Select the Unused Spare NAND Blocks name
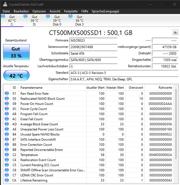The width and height of the screenshot is (180, 185). click(x=40, y=134)
